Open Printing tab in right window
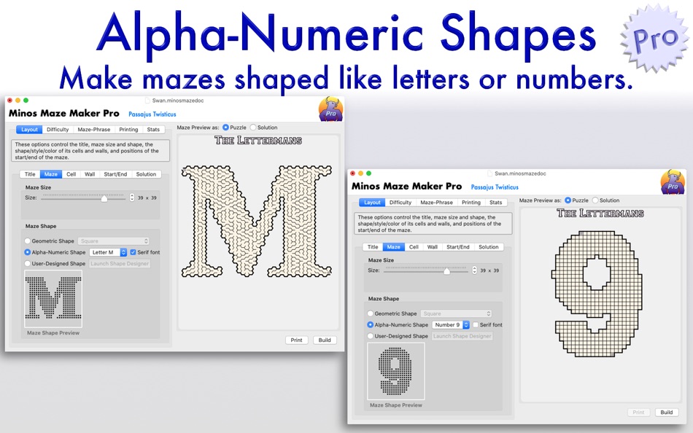 471,203
